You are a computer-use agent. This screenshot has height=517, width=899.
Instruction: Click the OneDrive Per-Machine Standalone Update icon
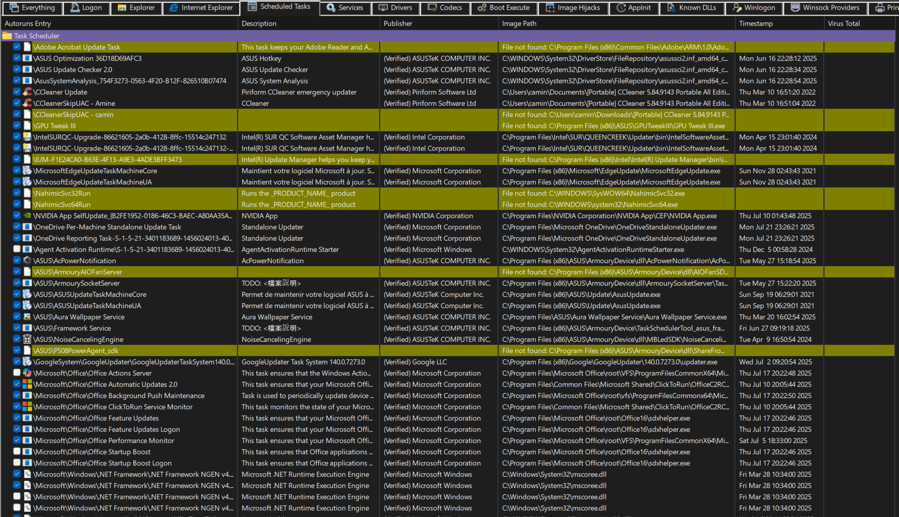click(27, 227)
